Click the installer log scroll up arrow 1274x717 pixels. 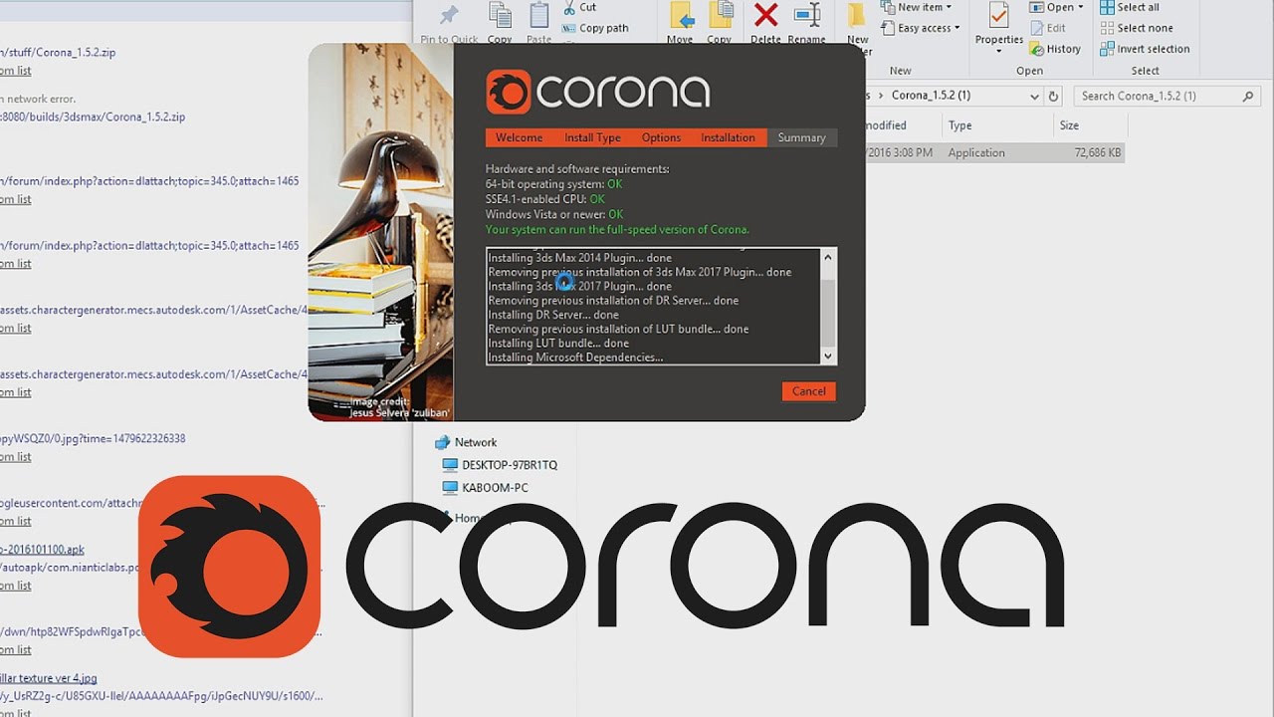pyautogui.click(x=828, y=257)
